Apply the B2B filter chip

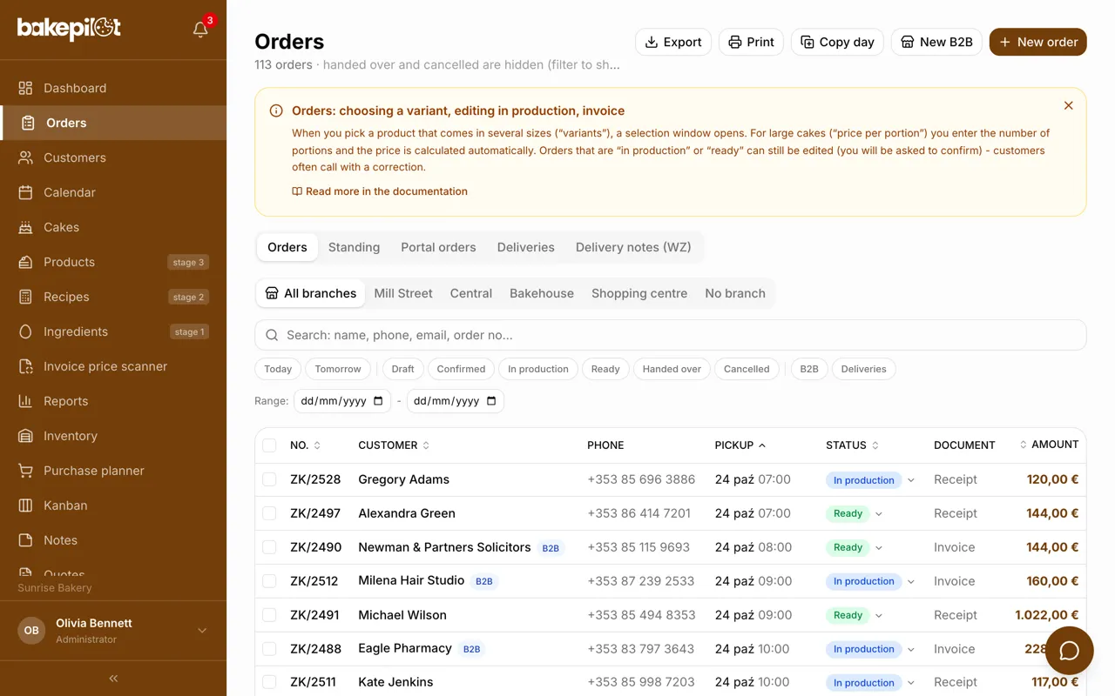click(x=809, y=369)
